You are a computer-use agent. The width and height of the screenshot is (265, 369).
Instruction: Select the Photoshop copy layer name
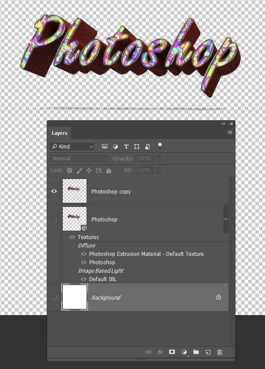pyautogui.click(x=111, y=191)
